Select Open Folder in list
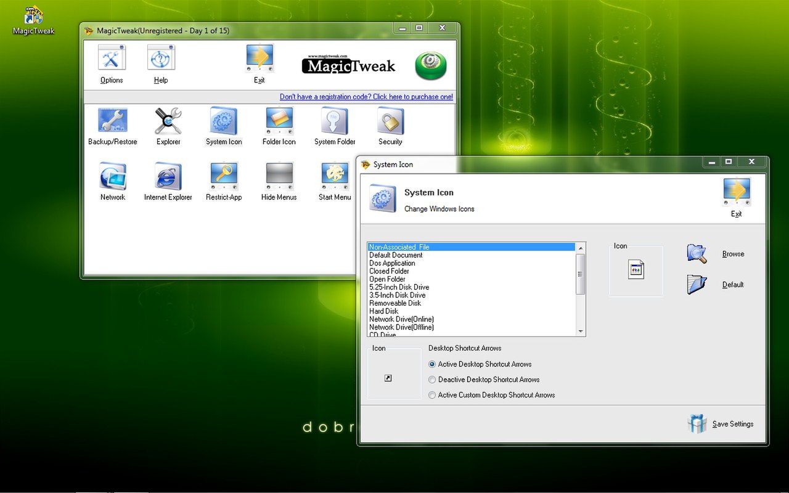Image resolution: width=789 pixels, height=493 pixels. tap(472, 279)
